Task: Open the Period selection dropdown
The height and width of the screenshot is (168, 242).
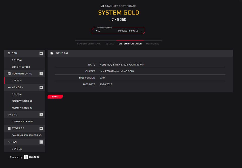Action: point(118,31)
